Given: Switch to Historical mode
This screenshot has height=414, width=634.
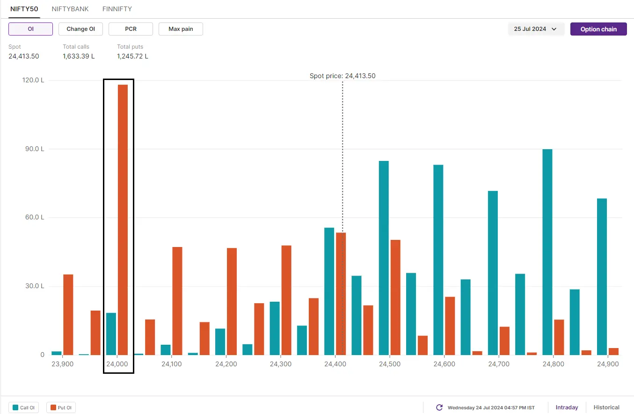Looking at the screenshot, I should [x=606, y=407].
